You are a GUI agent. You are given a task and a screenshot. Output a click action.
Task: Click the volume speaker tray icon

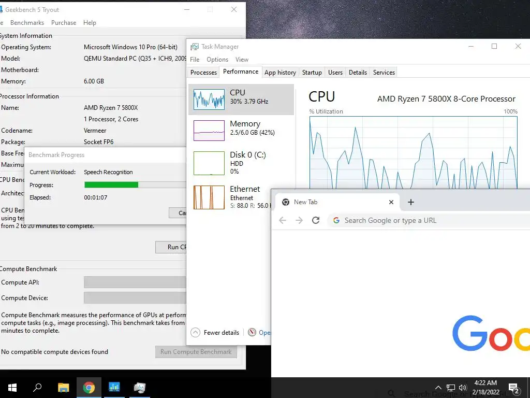point(463,388)
